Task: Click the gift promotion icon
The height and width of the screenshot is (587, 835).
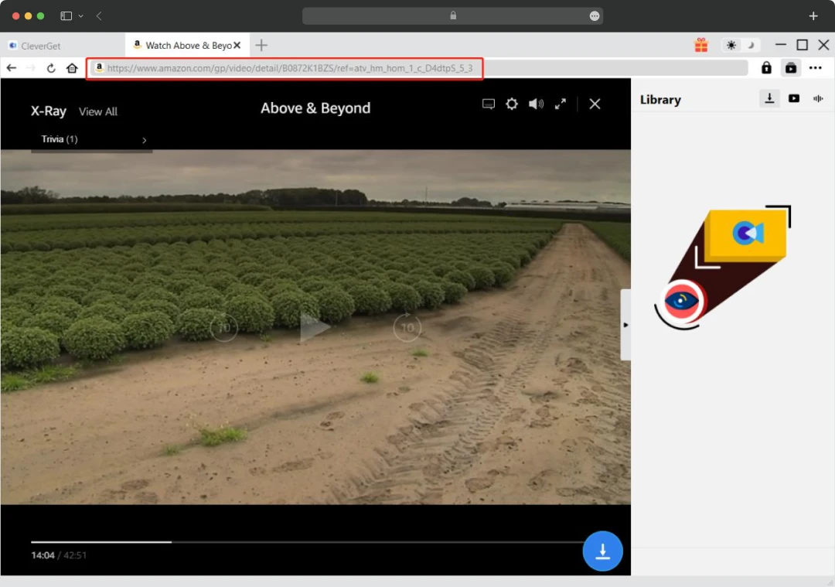Action: [x=701, y=45]
